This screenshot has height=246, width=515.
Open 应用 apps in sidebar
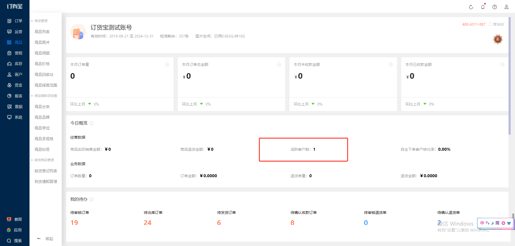[14, 230]
